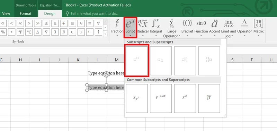Switch to the Equation Tools Design tab
The width and height of the screenshot is (277, 131).
pos(50,13)
